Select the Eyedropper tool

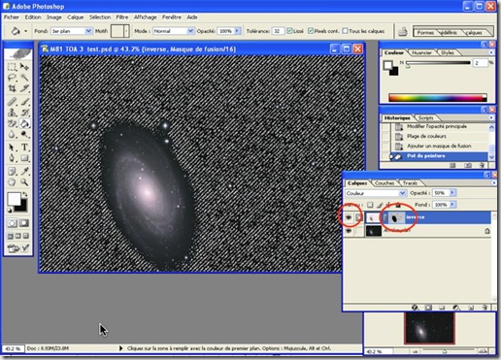[x=24, y=171]
